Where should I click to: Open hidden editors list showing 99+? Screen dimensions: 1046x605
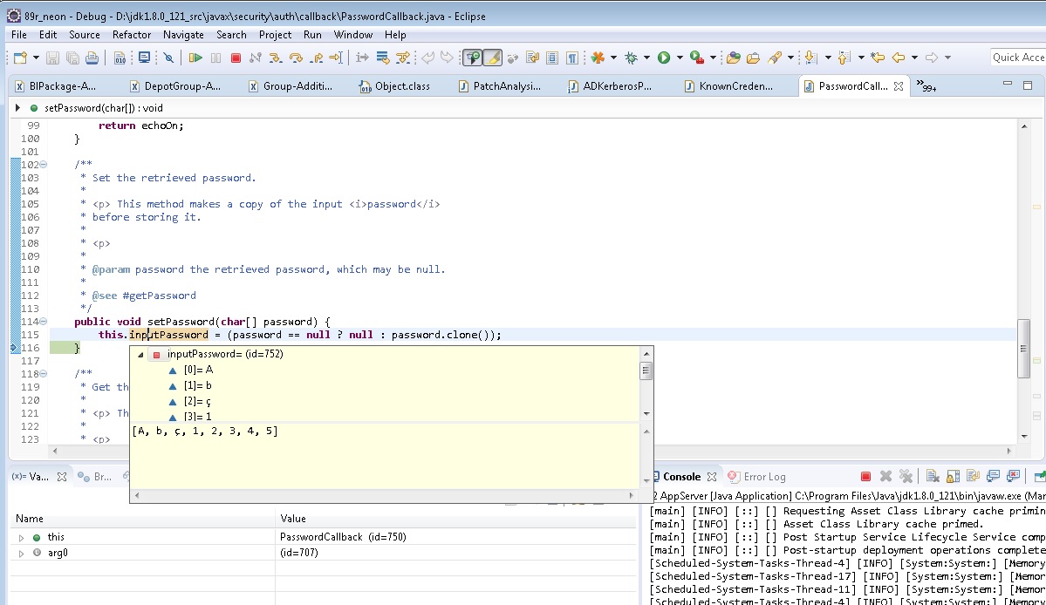pyautogui.click(x=925, y=85)
